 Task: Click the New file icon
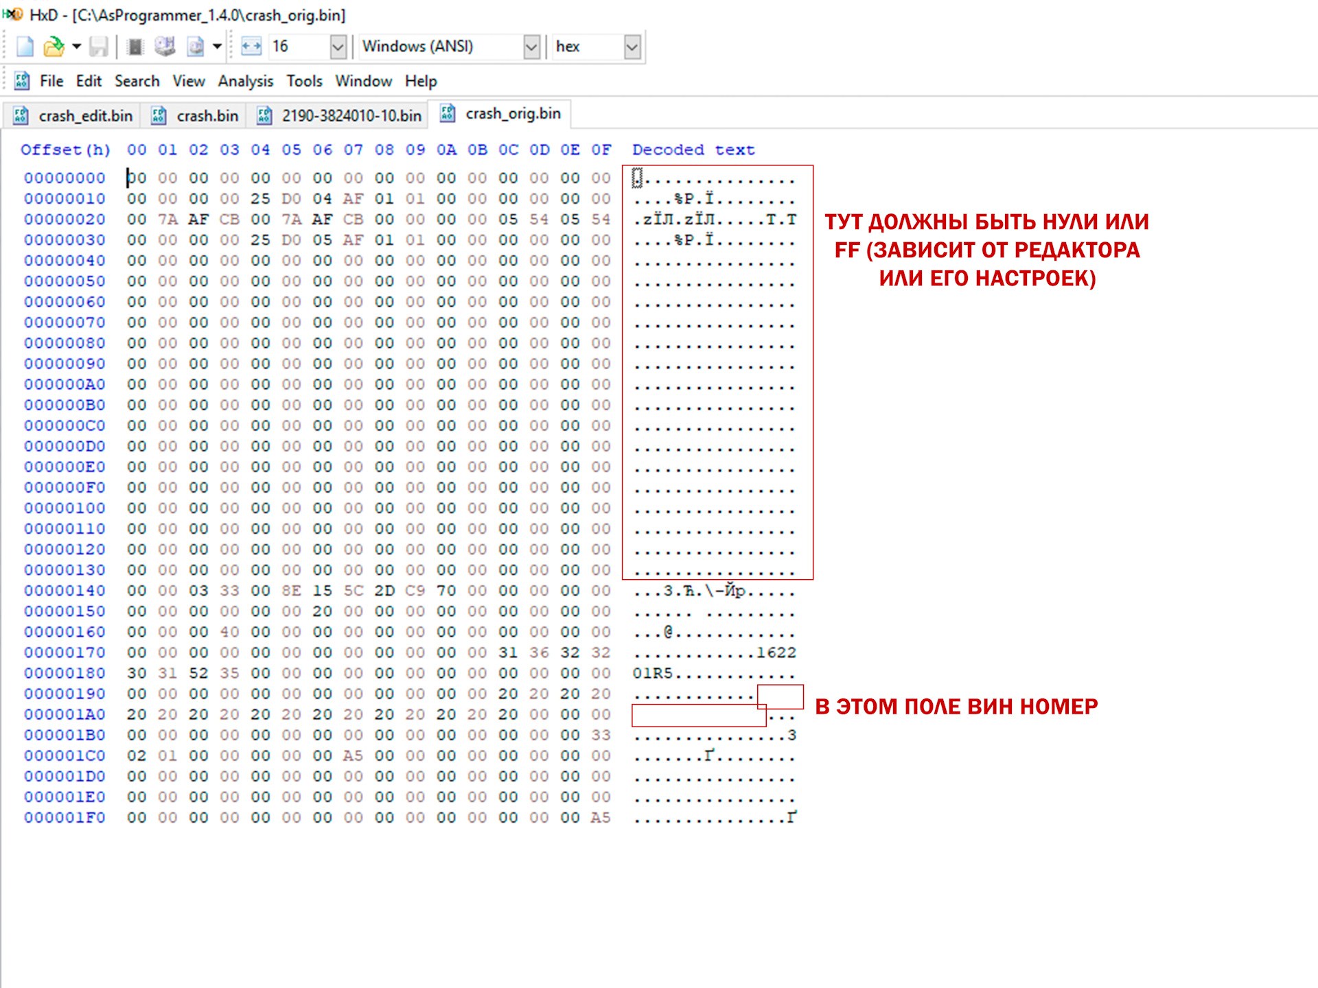pyautogui.click(x=25, y=47)
